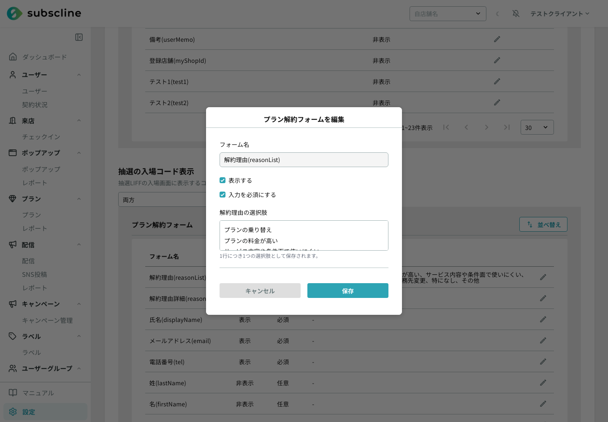Click the ラベル tag icon
The height and width of the screenshot is (422, 608).
click(13, 336)
